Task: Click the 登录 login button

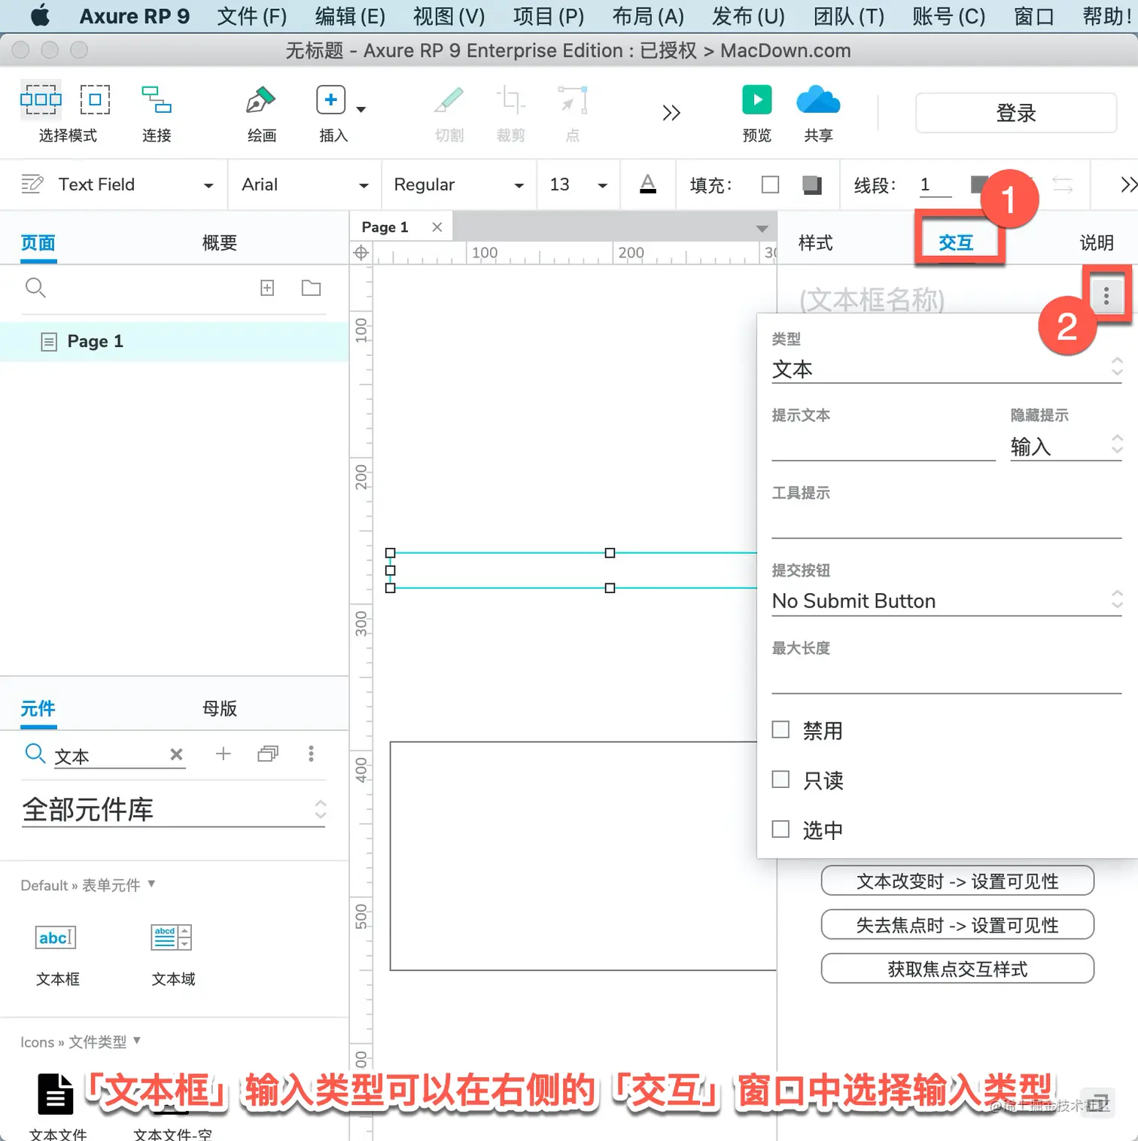Action: click(1016, 113)
